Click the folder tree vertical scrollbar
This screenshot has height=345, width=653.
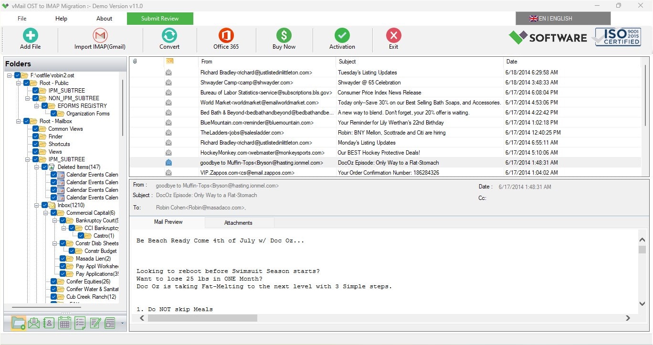[122, 107]
